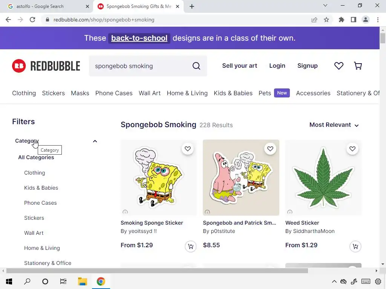Go forward in browser

20,20
